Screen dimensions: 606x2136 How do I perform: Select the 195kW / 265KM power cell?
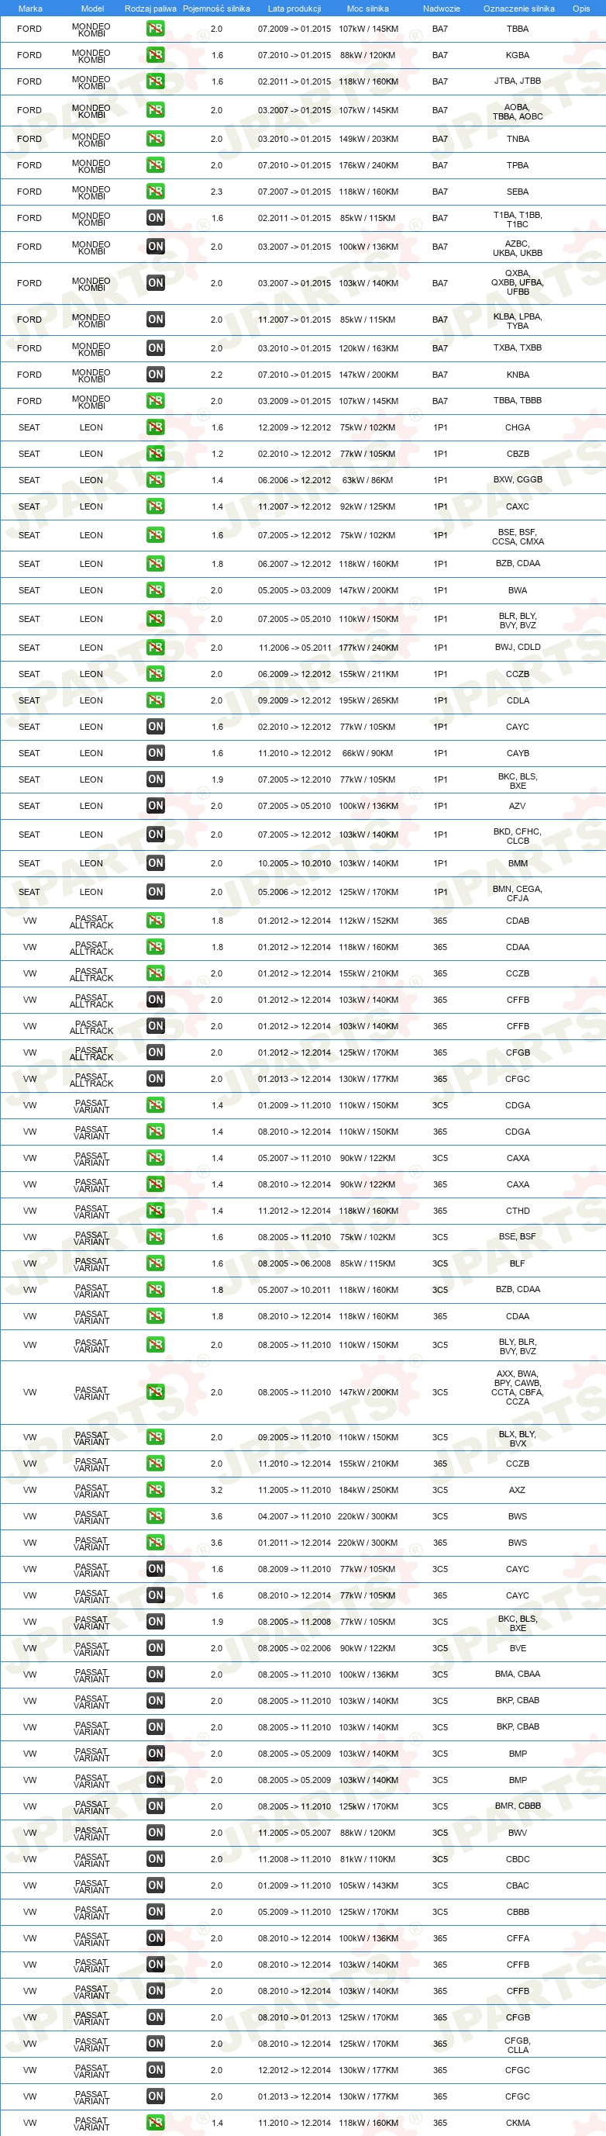click(368, 700)
